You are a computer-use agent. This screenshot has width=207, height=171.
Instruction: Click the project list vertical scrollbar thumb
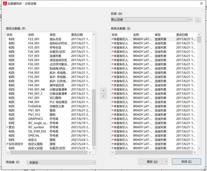click(94, 117)
